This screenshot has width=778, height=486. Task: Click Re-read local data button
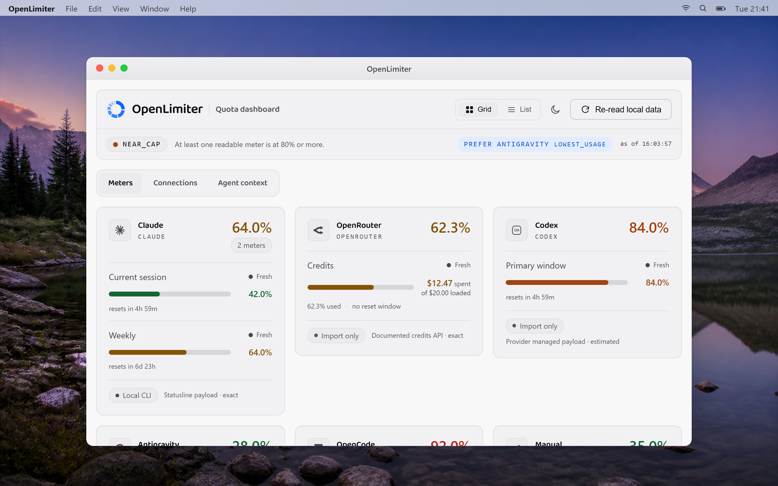click(x=621, y=110)
